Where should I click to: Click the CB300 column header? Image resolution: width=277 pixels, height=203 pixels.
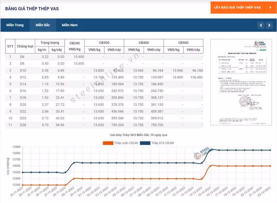pos(104,43)
